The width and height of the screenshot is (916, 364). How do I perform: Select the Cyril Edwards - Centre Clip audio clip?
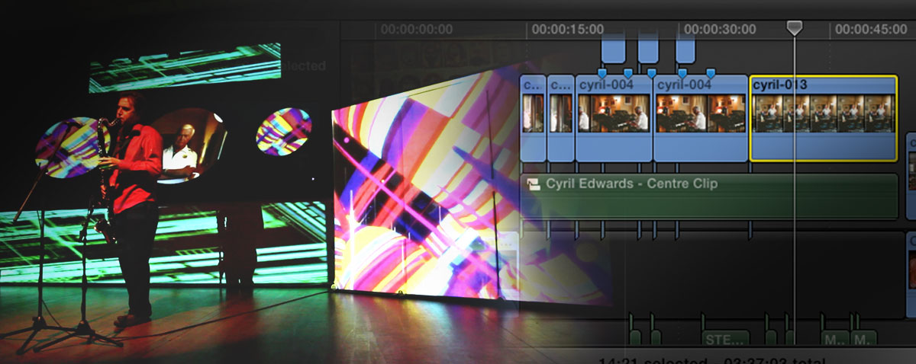point(709,196)
